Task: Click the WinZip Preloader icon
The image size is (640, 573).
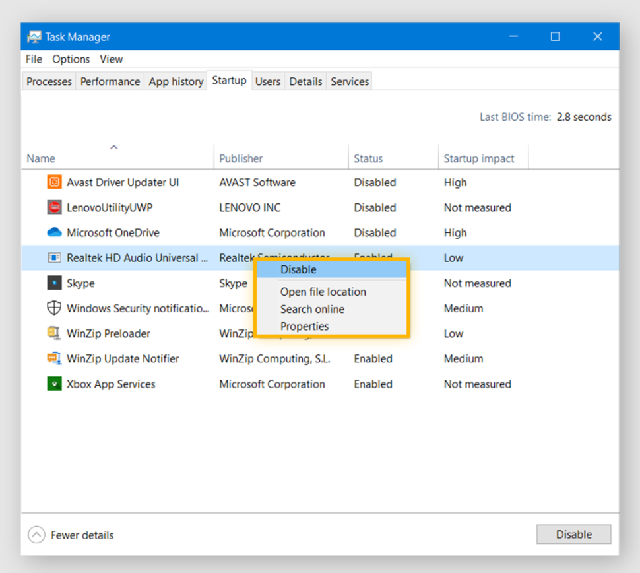Action: tap(54, 333)
